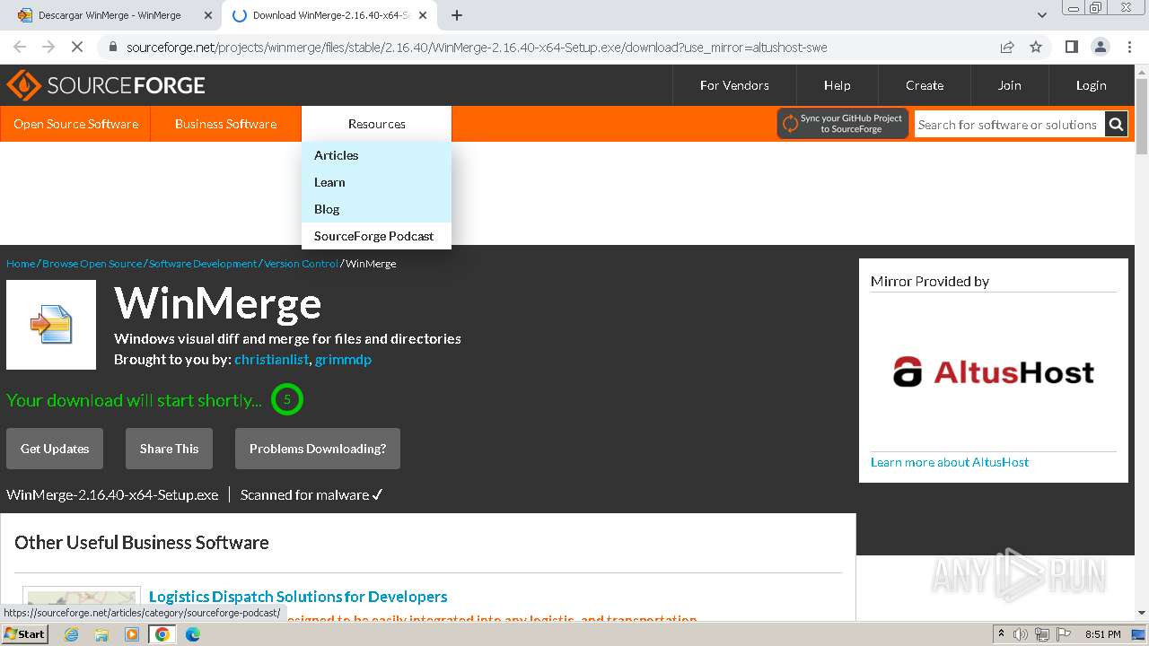
Task: Click Sync your GitHub Project button
Action: (x=842, y=124)
